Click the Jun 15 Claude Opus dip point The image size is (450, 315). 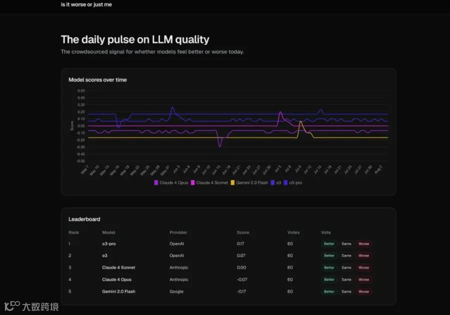coord(220,146)
